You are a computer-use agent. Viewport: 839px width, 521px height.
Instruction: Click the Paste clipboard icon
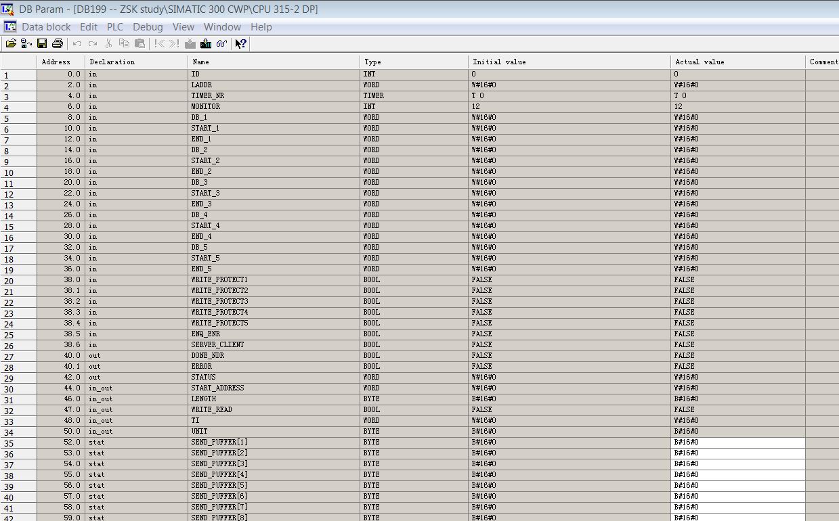pyautogui.click(x=139, y=43)
